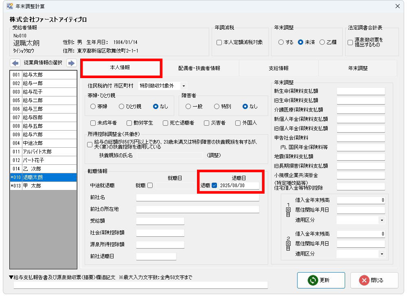Select employee 給与花子 in list
The height and width of the screenshot is (297, 407).
(43, 92)
